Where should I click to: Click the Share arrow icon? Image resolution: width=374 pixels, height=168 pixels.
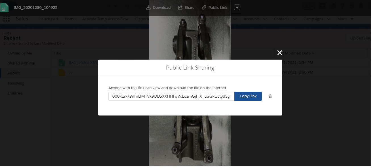point(180,7)
